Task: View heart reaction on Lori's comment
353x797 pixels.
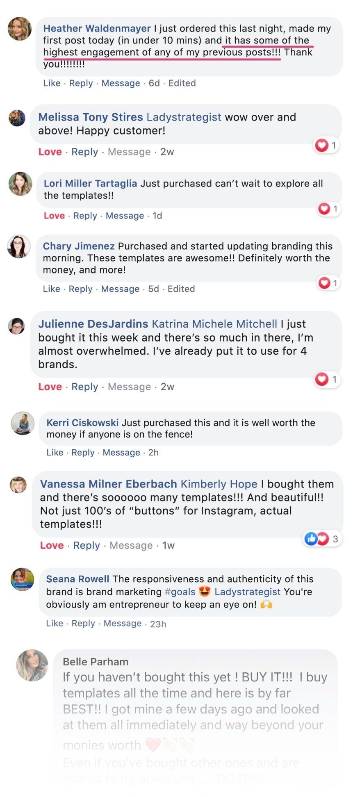Action: [329, 209]
